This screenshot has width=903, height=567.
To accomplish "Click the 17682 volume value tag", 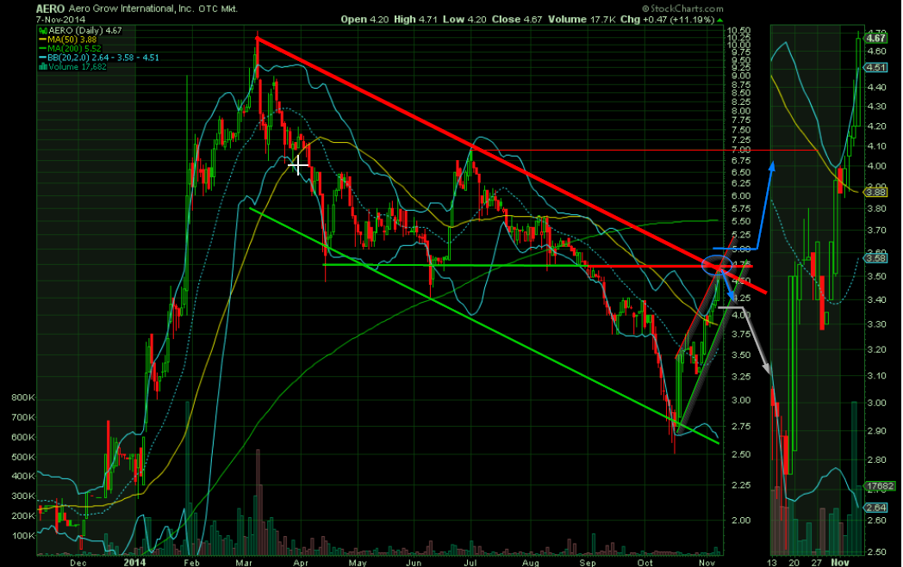I will [877, 486].
